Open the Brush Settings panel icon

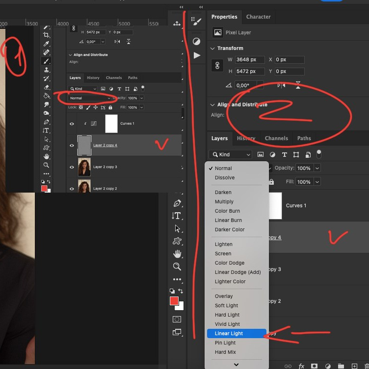(x=196, y=21)
